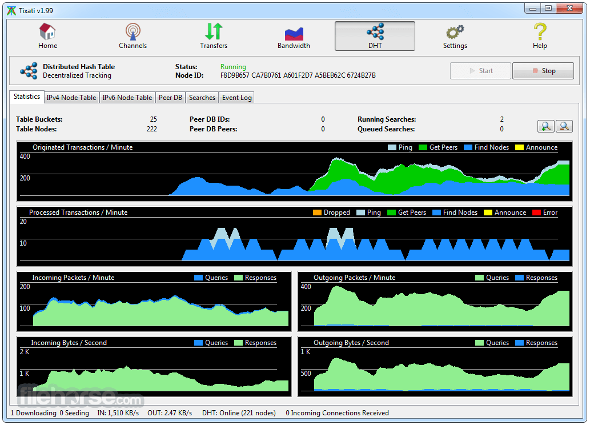Click the Outgoing Packets / Minute graph

click(435, 302)
